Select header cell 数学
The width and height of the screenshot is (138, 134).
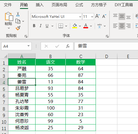81,62
